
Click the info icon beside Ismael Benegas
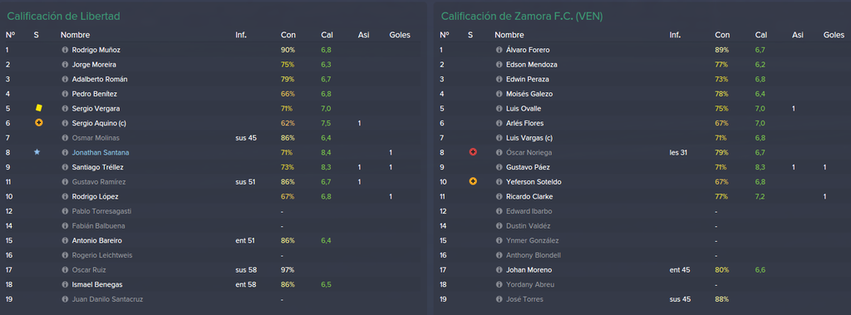[65, 284]
